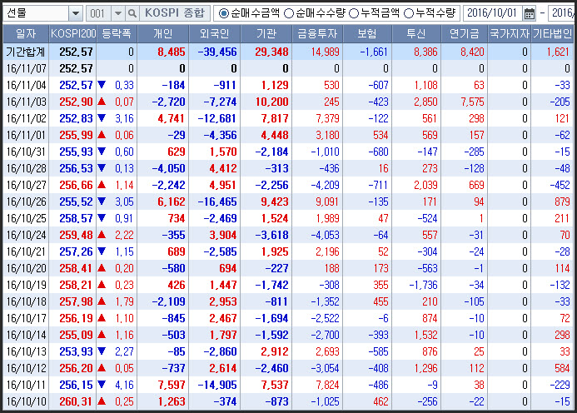Click the 14,989 financial investment total
Viewport: 577px width, 413px height.
(325, 52)
